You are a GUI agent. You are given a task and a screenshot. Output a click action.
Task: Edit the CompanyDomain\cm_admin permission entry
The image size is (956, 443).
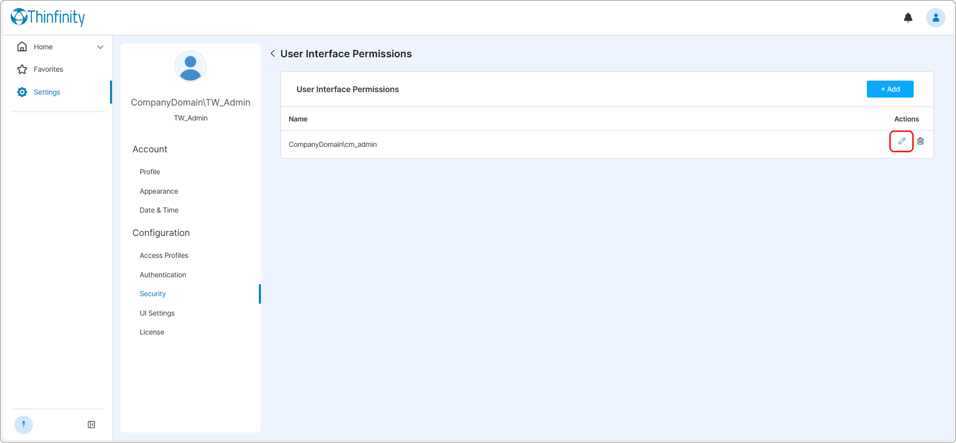(x=901, y=141)
